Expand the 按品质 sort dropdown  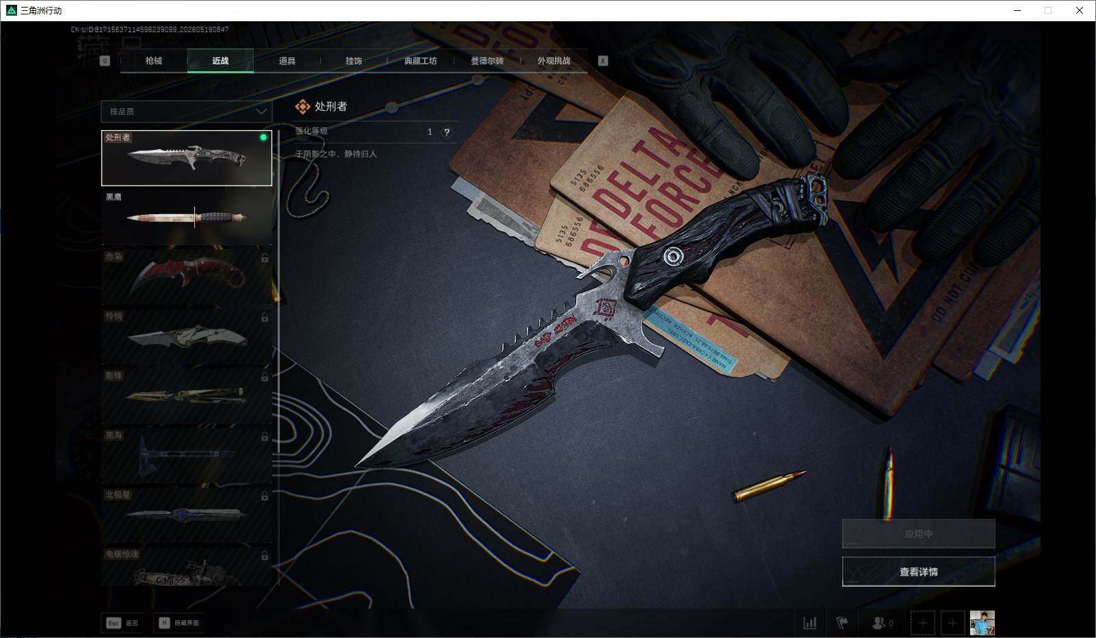pos(186,111)
